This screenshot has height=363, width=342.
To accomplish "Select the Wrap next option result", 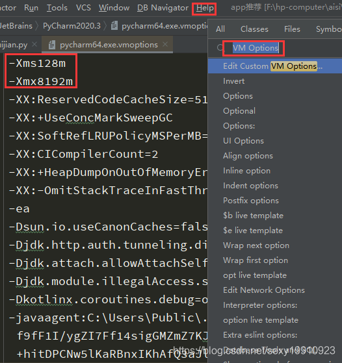I will click(x=275, y=245).
